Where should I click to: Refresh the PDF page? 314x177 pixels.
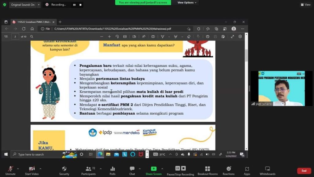coord(24,29)
